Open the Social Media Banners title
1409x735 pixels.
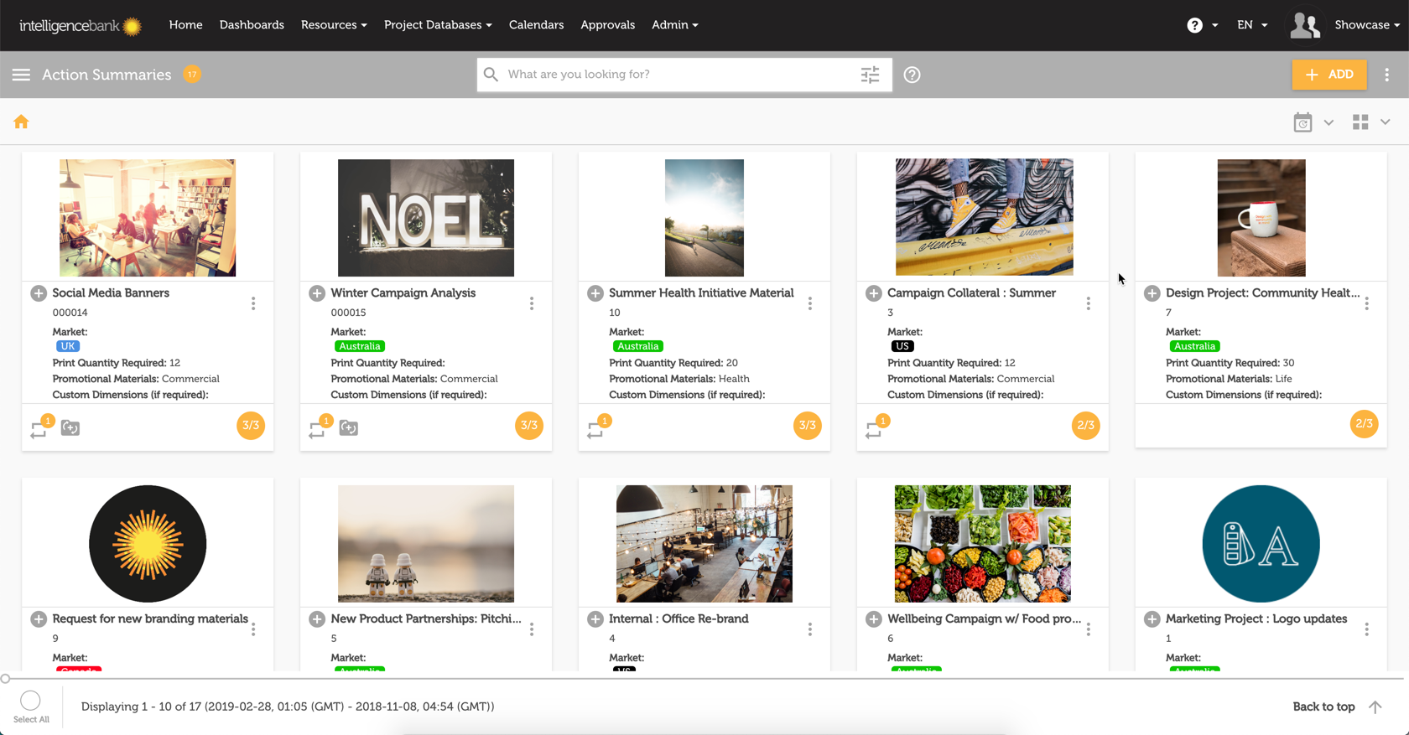[x=111, y=293]
